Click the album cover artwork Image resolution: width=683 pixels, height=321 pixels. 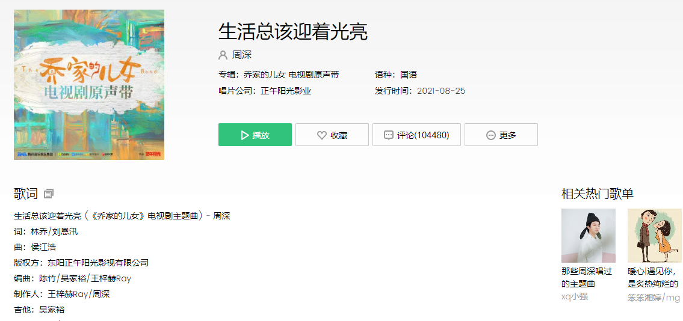[89, 85]
